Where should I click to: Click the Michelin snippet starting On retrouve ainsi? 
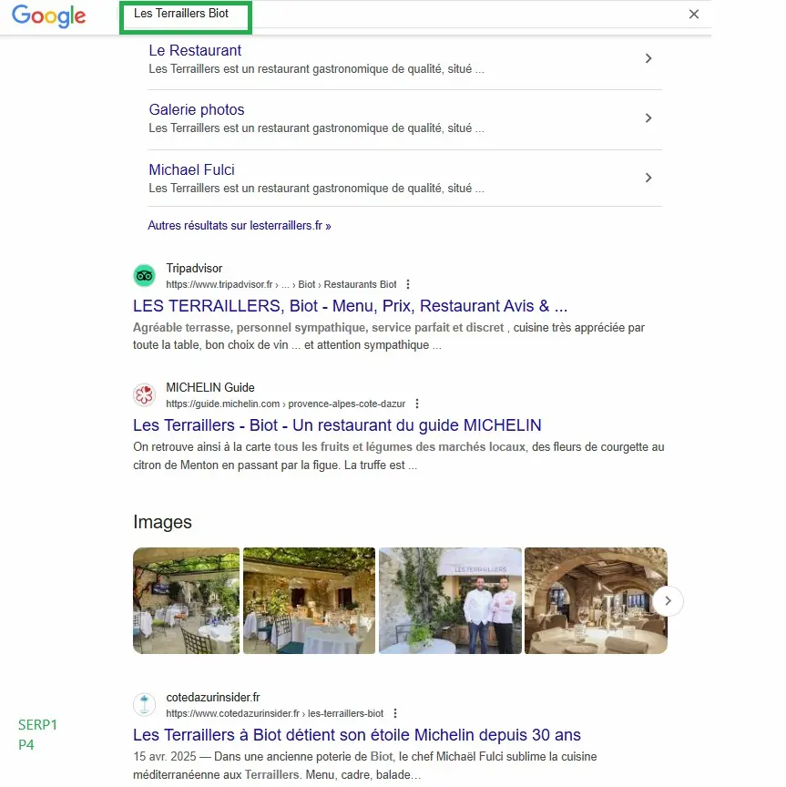(x=399, y=455)
